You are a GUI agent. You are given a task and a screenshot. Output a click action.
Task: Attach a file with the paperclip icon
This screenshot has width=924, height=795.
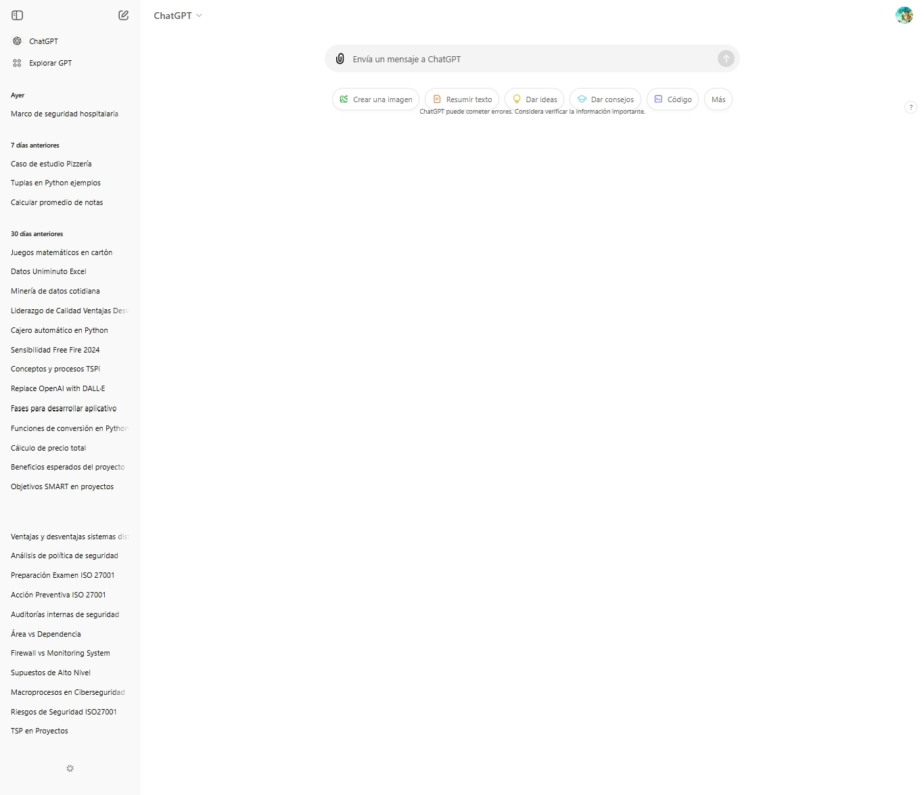pyautogui.click(x=340, y=59)
